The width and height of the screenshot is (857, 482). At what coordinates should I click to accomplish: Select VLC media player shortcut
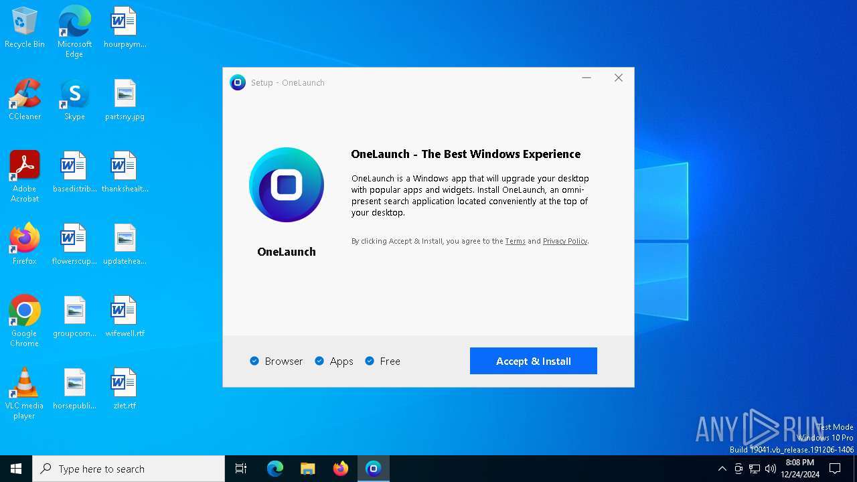click(25, 394)
